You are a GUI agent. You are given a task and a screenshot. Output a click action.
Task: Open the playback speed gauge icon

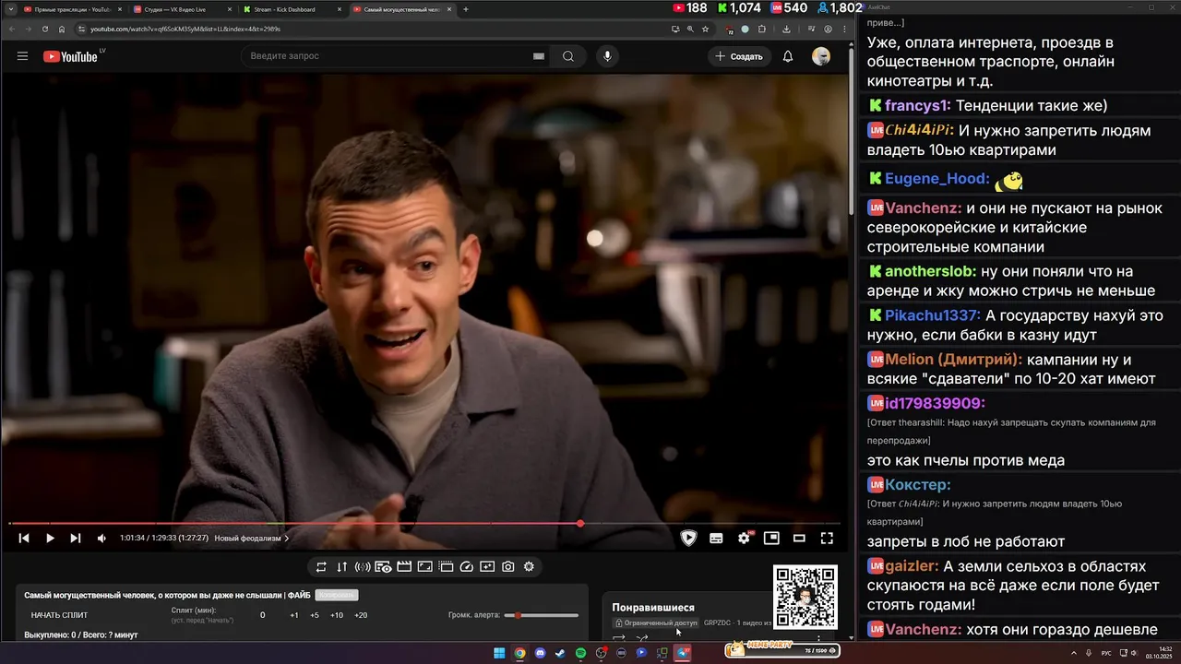(467, 566)
